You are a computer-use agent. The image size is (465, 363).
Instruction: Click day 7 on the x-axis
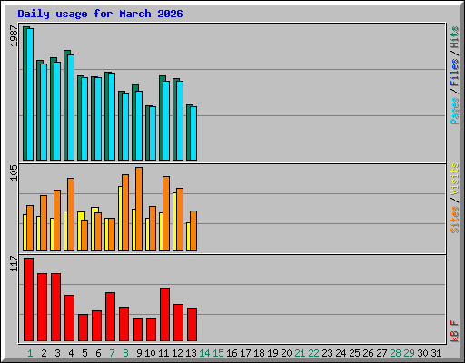[112, 353]
